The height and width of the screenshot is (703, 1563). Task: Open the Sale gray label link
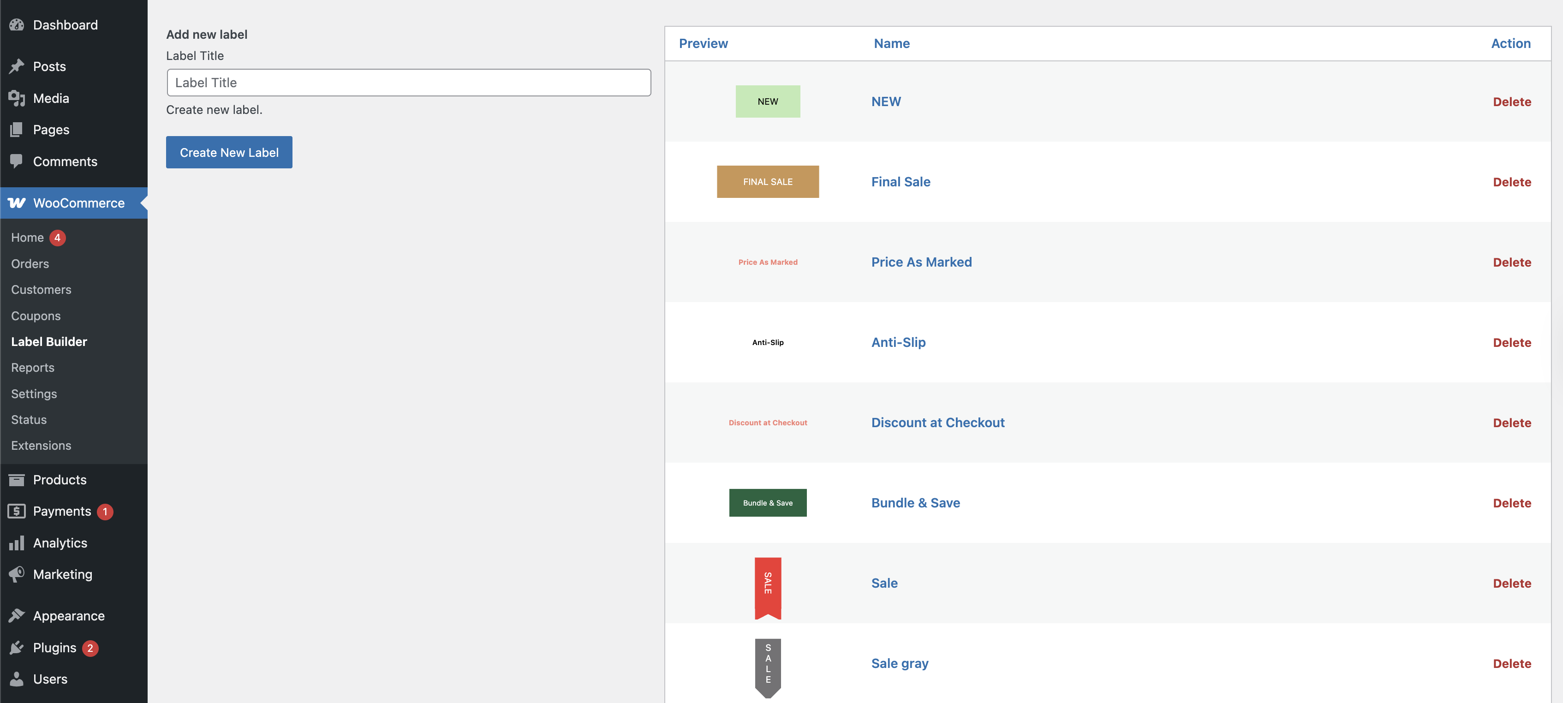point(900,663)
